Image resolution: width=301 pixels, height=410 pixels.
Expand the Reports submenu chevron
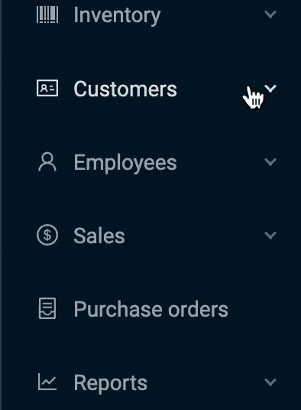pyautogui.click(x=270, y=382)
